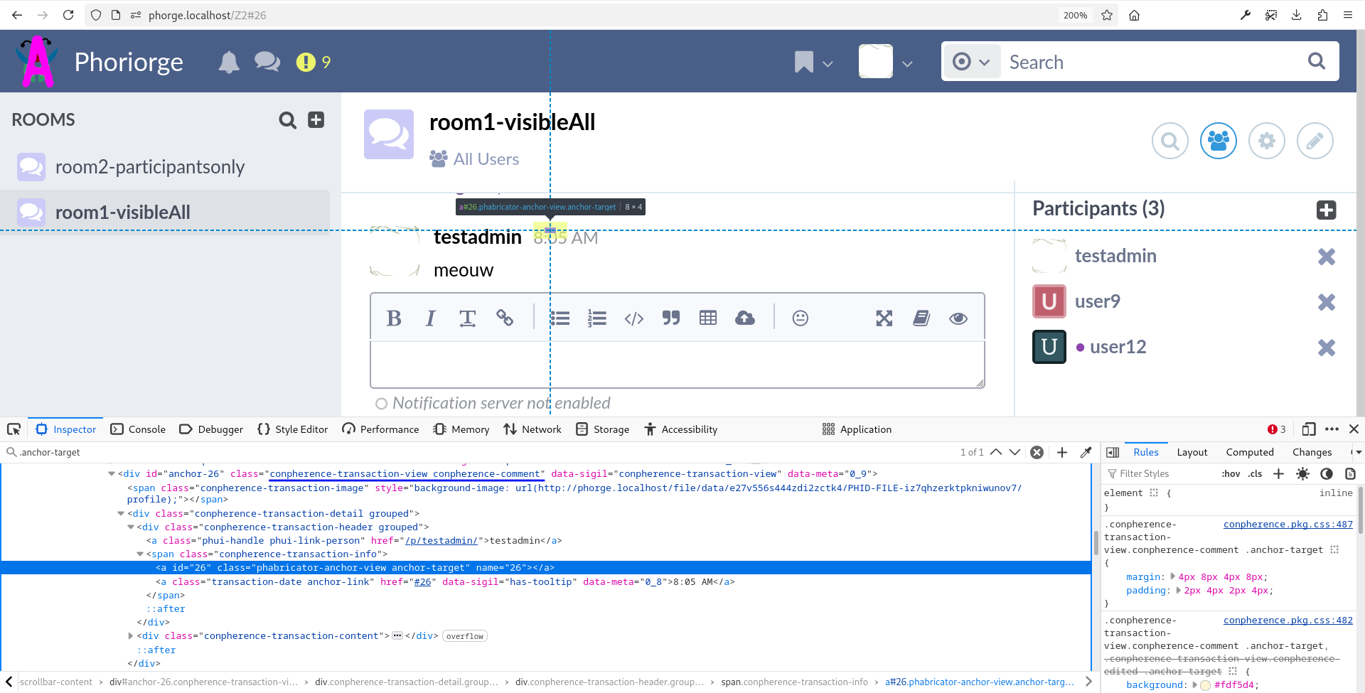Viewport: 1365px width, 693px height.
Task: Click the testadmin author name in message
Action: click(x=478, y=237)
